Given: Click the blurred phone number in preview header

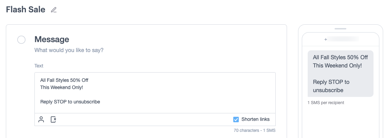Looking at the screenshot, I should click(x=343, y=39).
